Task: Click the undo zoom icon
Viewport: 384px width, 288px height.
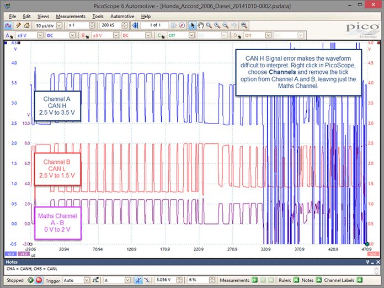Action: pos(234,25)
